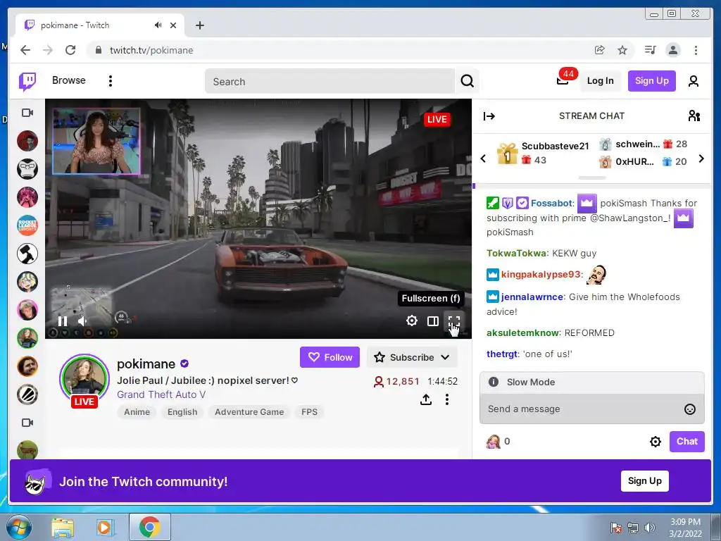
Task: Click pokimane's channel avatar
Action: 84,378
